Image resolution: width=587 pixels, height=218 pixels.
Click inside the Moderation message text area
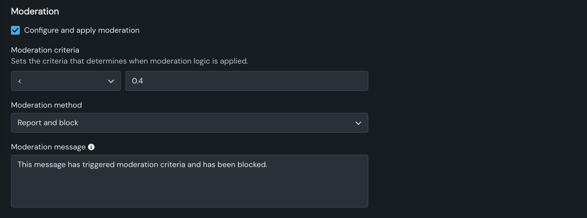pos(189,181)
